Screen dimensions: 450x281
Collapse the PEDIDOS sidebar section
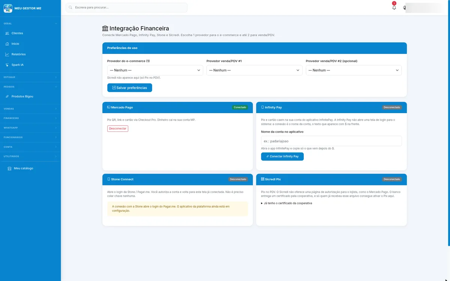[30, 87]
